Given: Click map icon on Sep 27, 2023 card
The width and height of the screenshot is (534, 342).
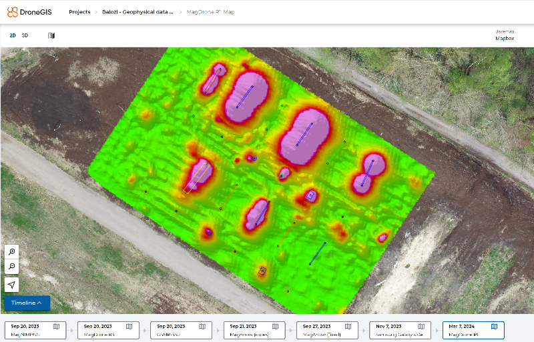Looking at the screenshot, I should click(348, 327).
